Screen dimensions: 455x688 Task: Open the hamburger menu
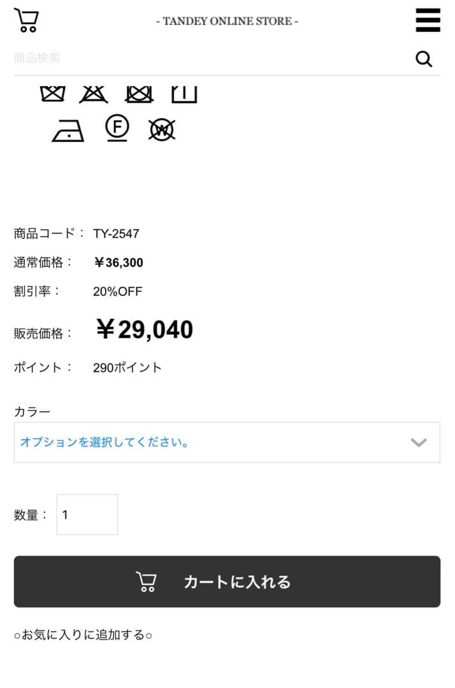[x=428, y=20]
